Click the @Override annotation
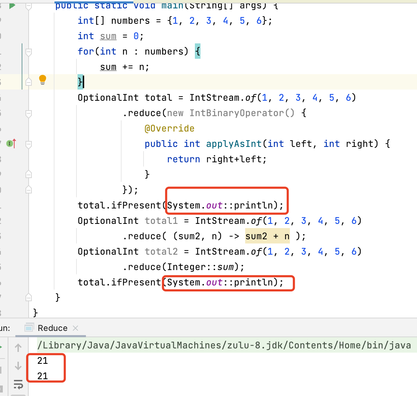Viewport: 417px width, 396px height. tap(169, 128)
